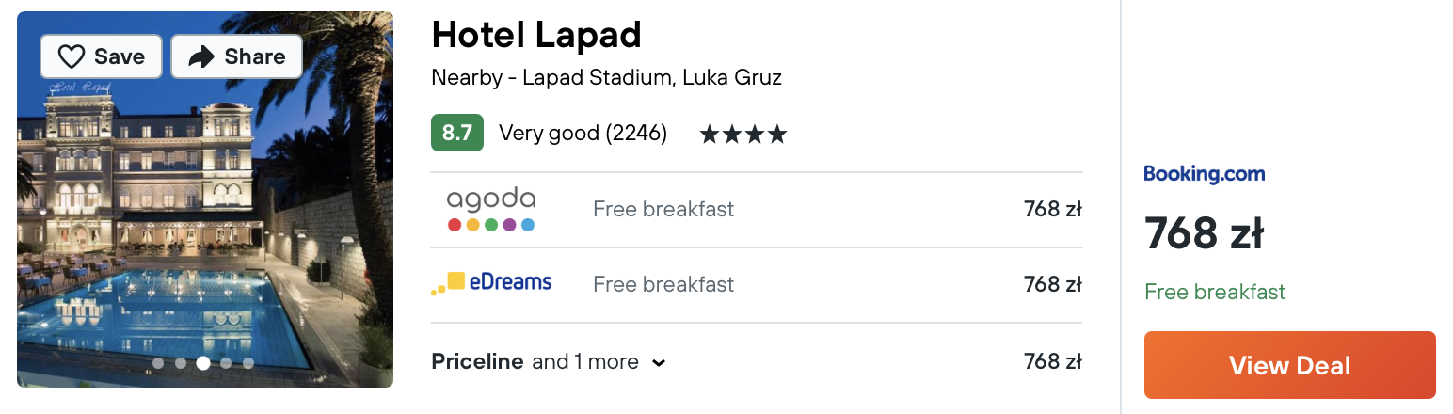Click the heart icon on Save

[x=72, y=57]
